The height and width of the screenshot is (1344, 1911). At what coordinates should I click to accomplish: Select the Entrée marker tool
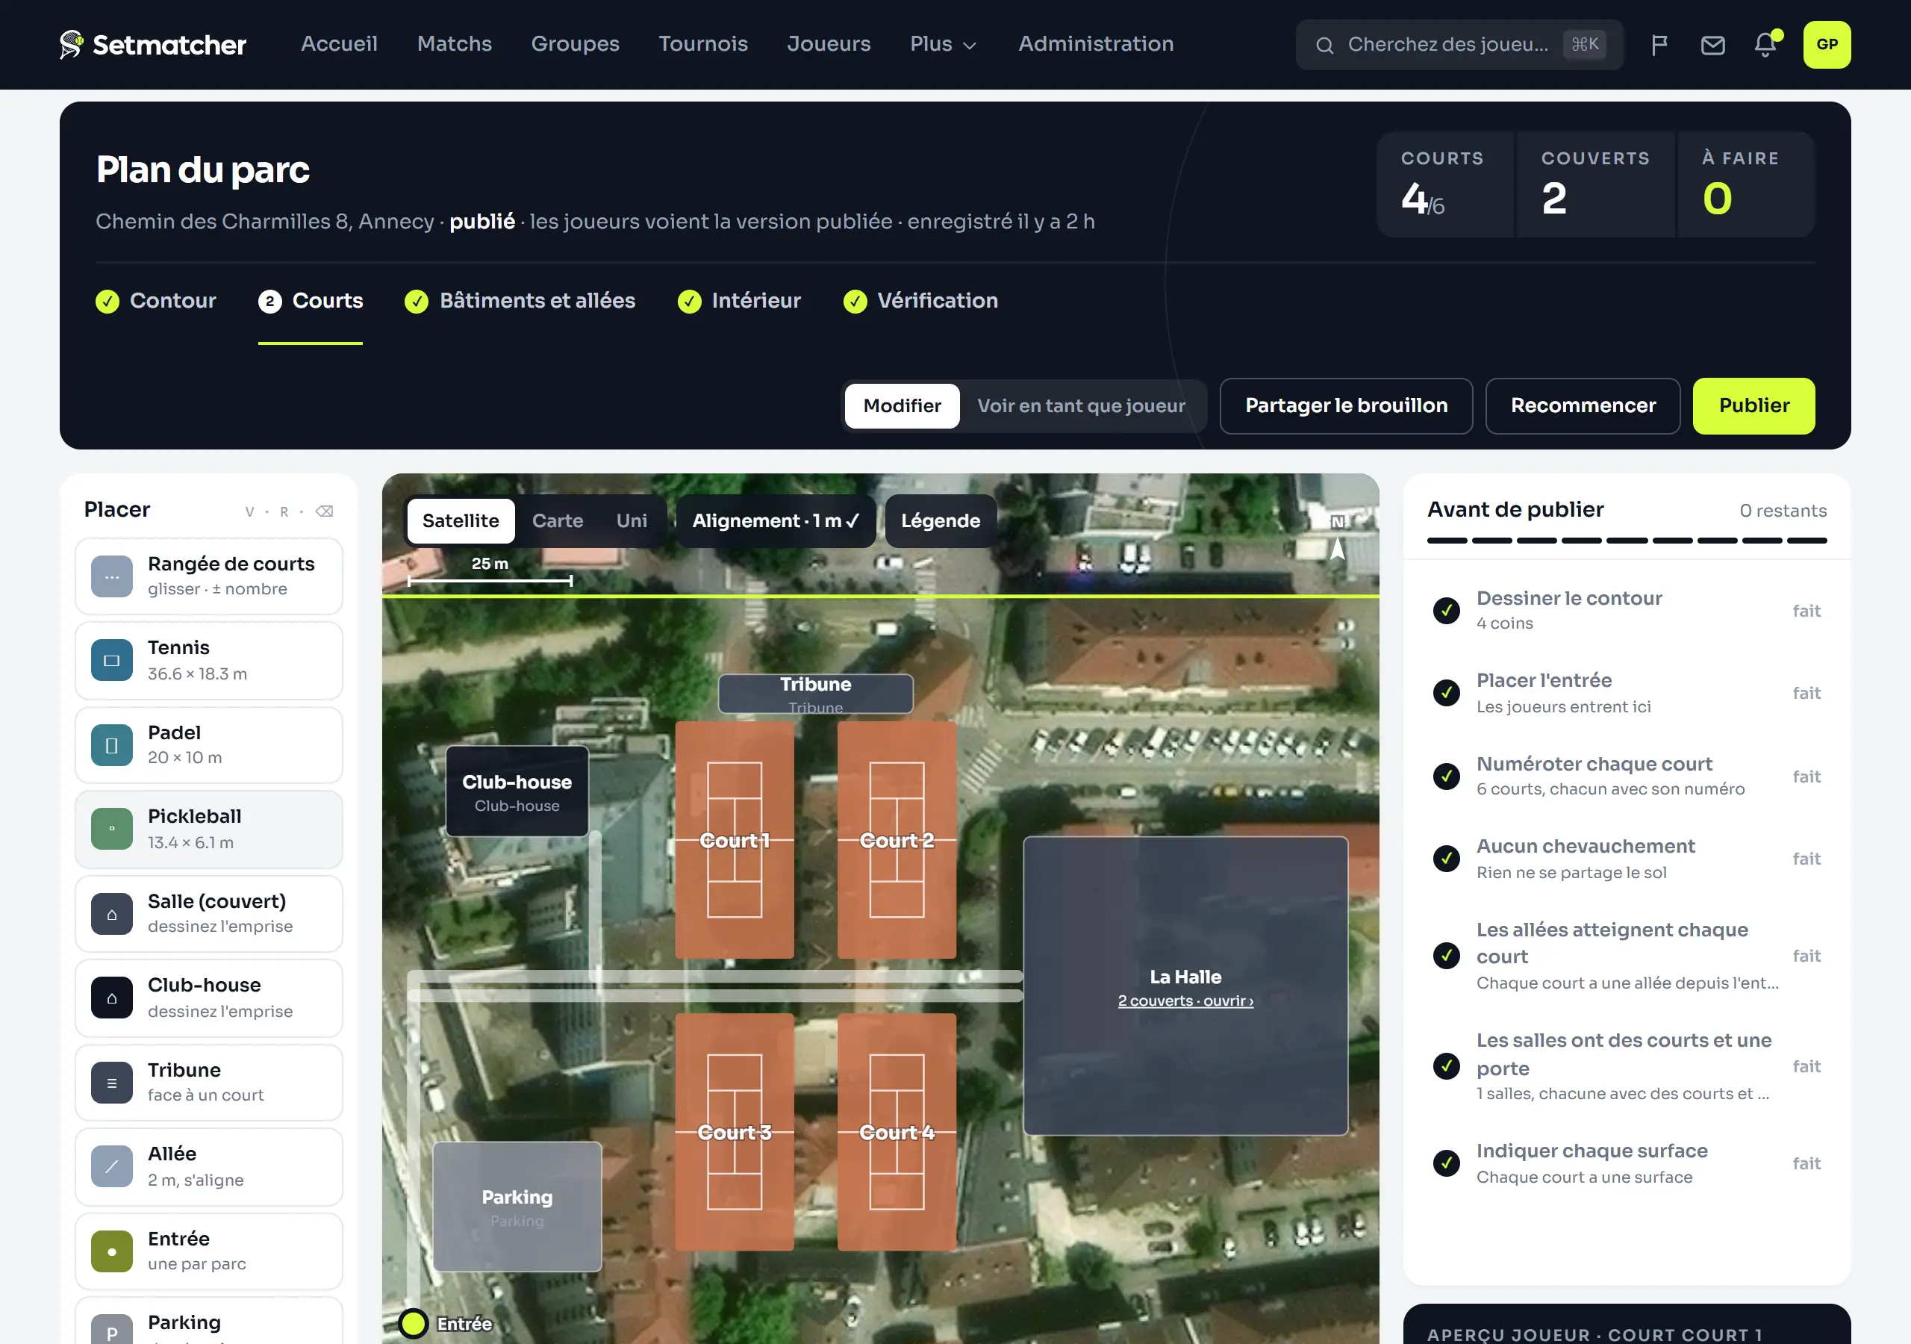point(209,1251)
